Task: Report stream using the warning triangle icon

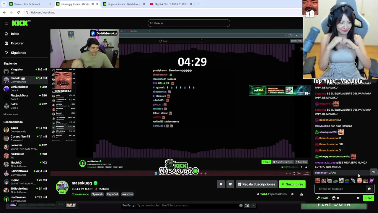Action: coord(302,194)
